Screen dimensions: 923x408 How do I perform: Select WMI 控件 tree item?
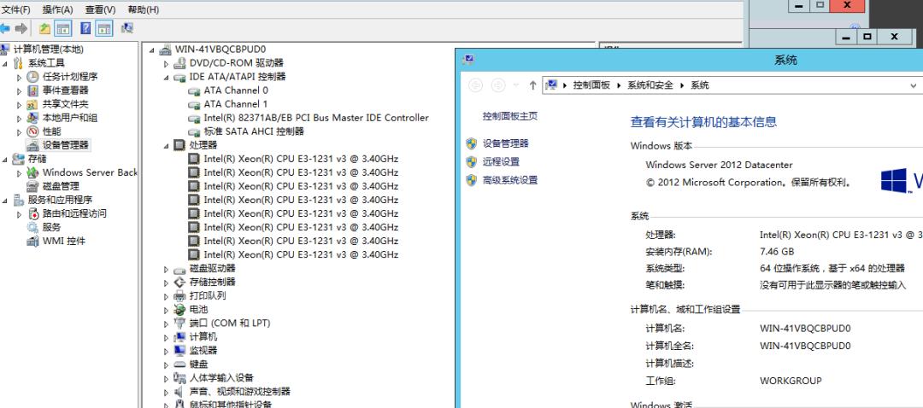coord(63,241)
